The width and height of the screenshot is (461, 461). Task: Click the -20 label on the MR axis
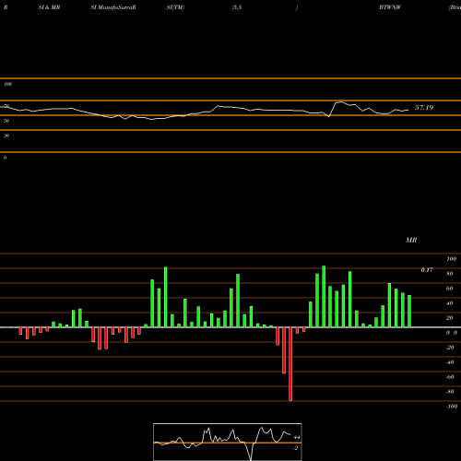tap(450, 348)
